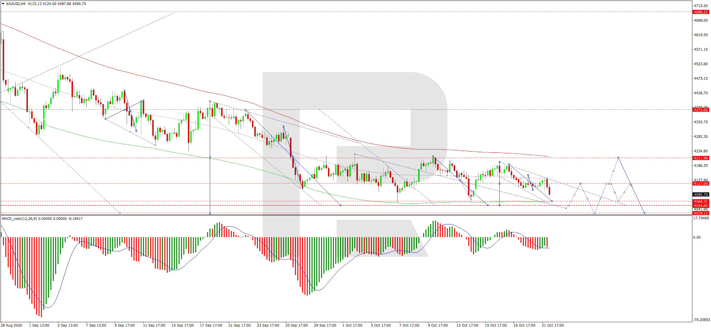
Task: Click the 21 Oct 17:00 time axis label
Action: tap(553, 325)
